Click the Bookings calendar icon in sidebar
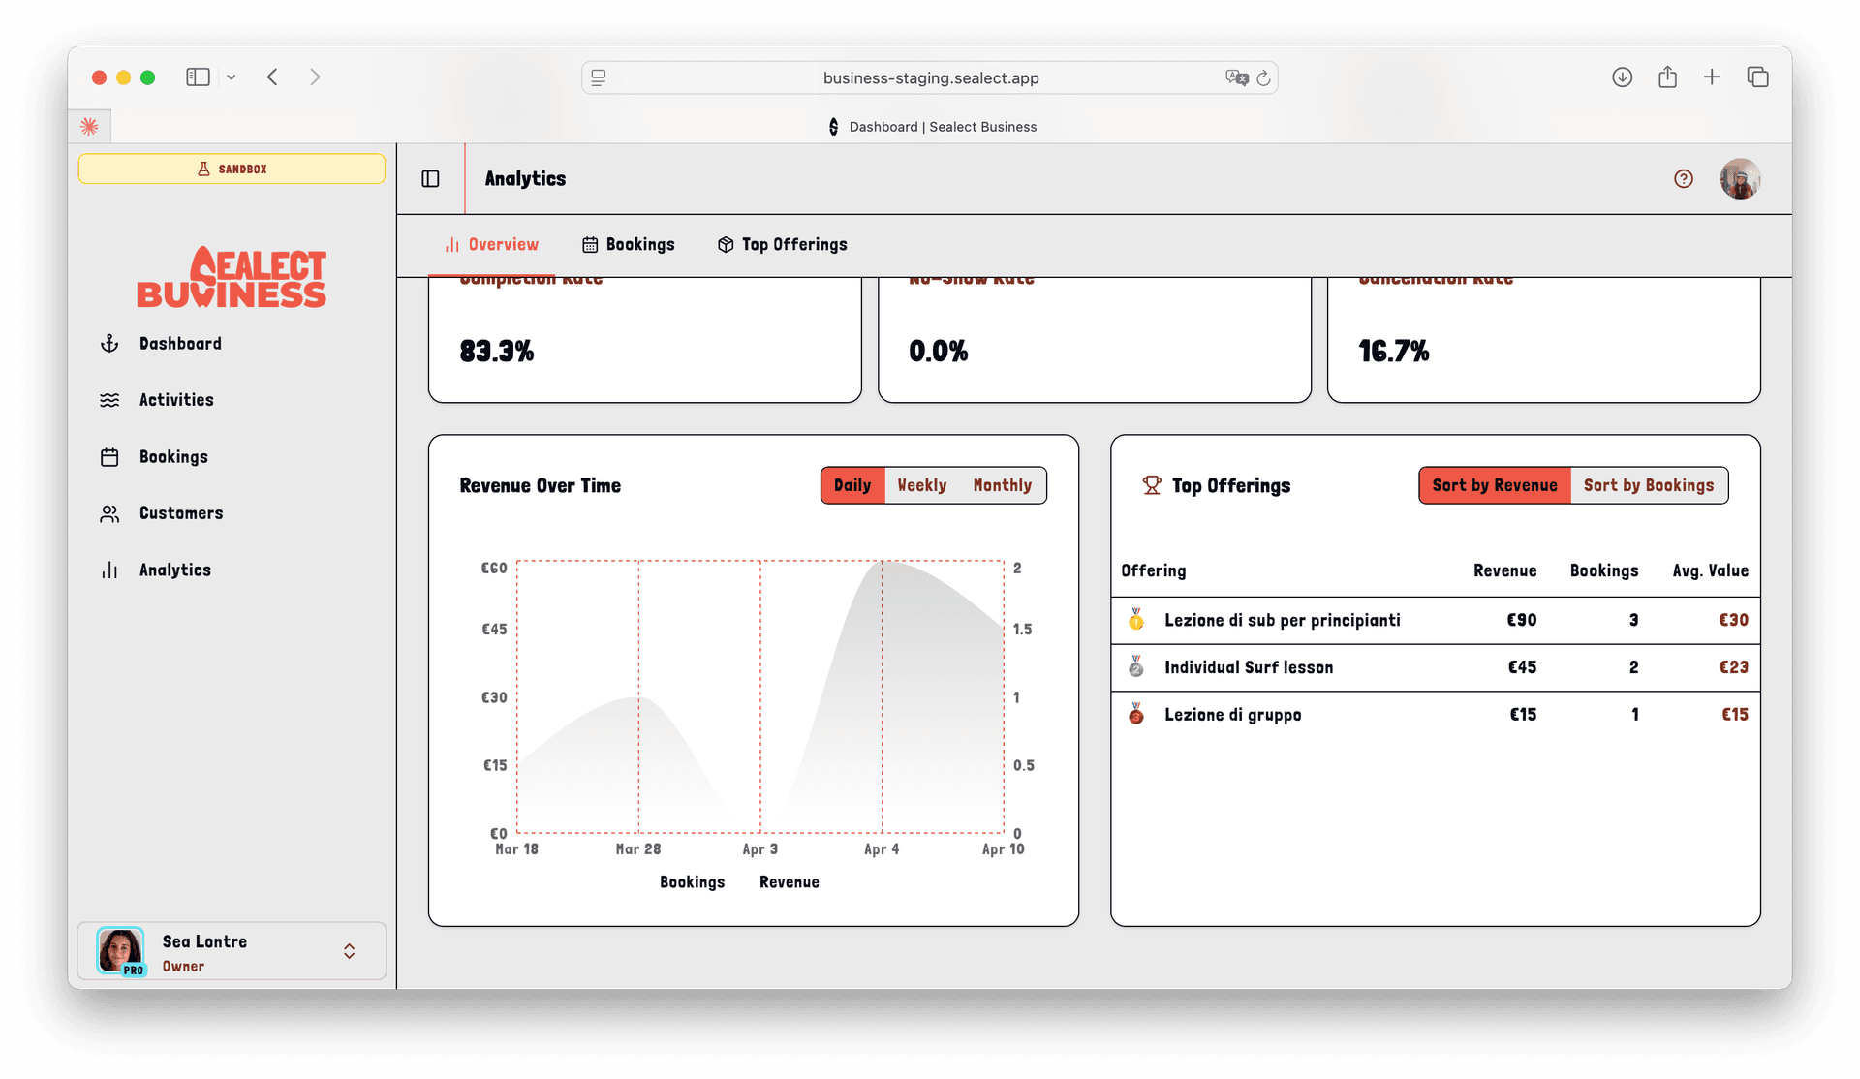The height and width of the screenshot is (1079, 1860). [x=110, y=456]
